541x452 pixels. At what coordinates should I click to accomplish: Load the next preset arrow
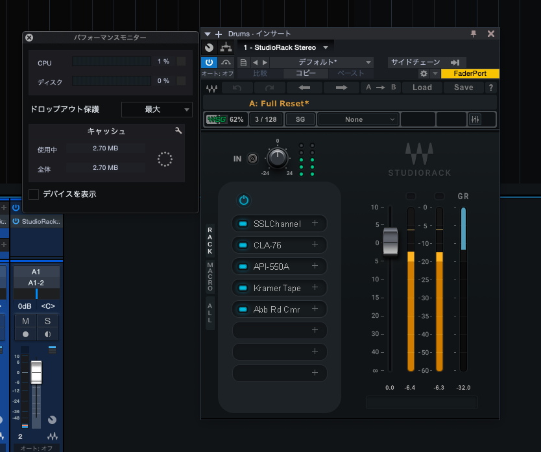pyautogui.click(x=265, y=62)
